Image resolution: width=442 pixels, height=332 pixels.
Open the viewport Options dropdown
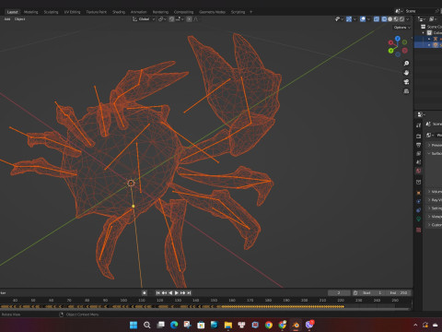pos(401,28)
